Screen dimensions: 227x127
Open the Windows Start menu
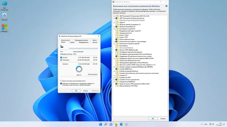(x=100, y=124)
